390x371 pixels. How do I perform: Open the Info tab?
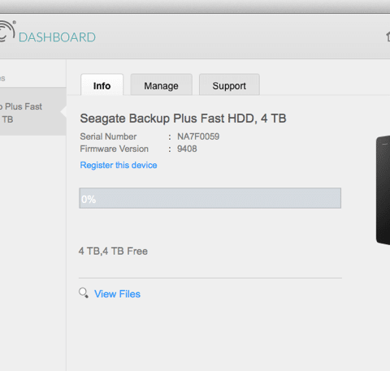tap(102, 84)
